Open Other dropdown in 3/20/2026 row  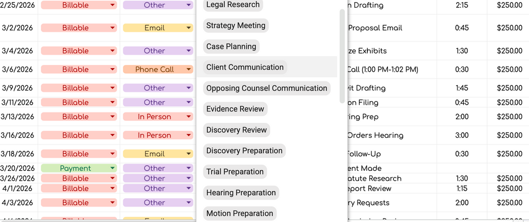point(158,168)
